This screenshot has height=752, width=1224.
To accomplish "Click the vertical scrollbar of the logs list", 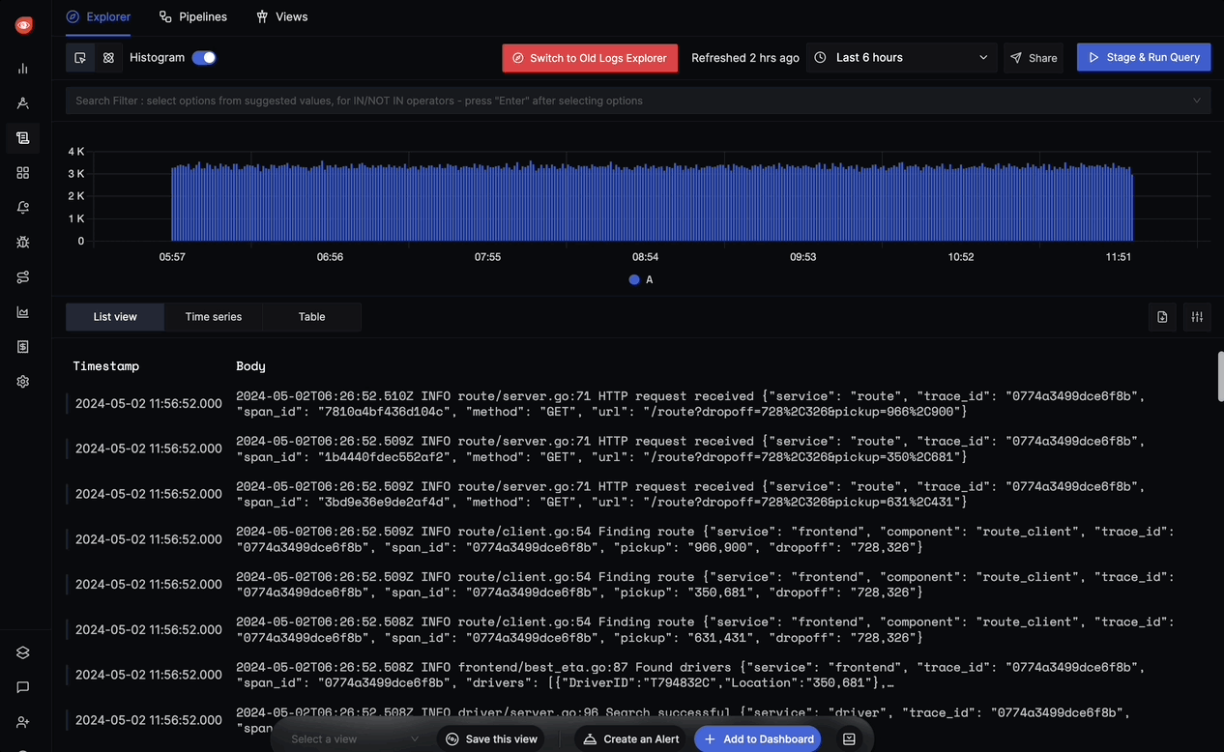I will pyautogui.click(x=1220, y=376).
